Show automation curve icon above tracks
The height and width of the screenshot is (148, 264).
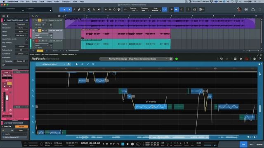tap(37, 16)
